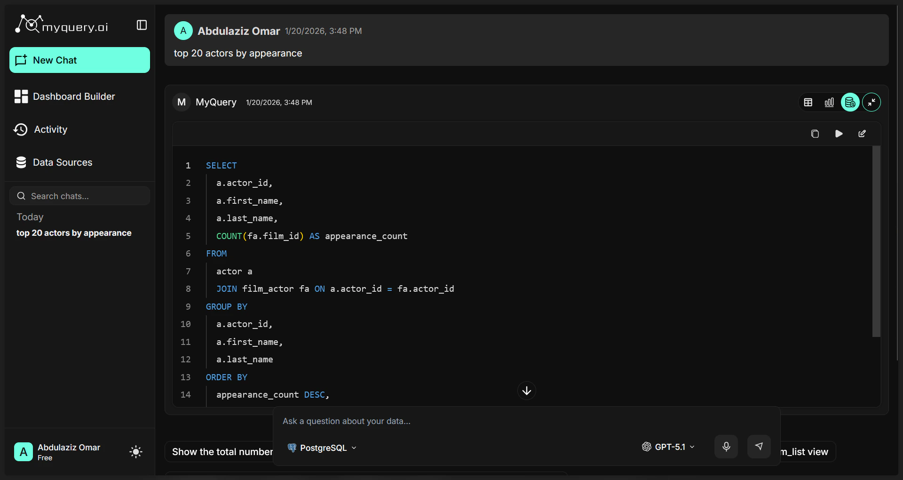Activate microphone voice input
The width and height of the screenshot is (903, 480).
[x=726, y=447]
